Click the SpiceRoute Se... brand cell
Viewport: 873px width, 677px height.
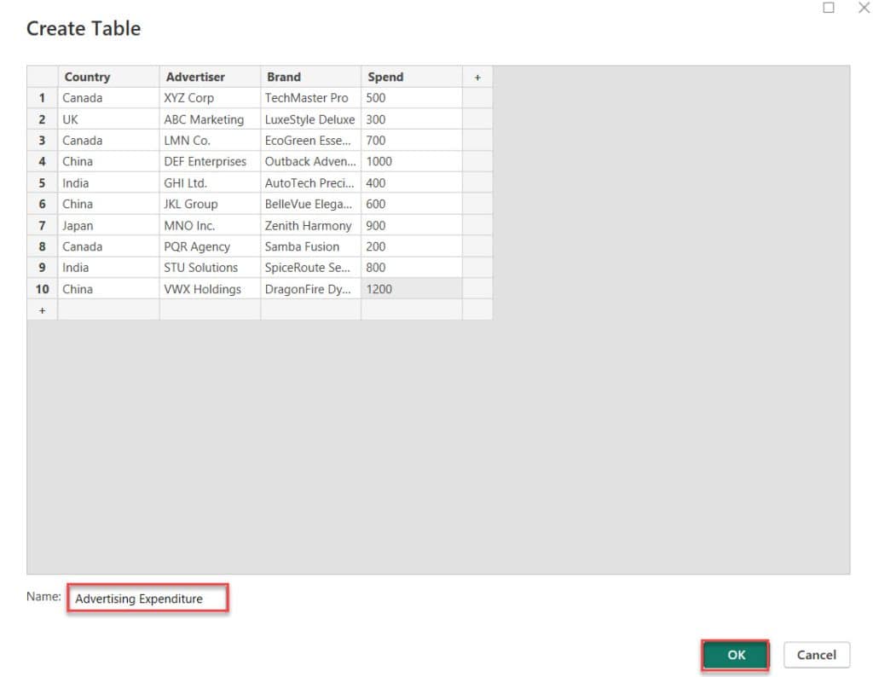tap(310, 268)
